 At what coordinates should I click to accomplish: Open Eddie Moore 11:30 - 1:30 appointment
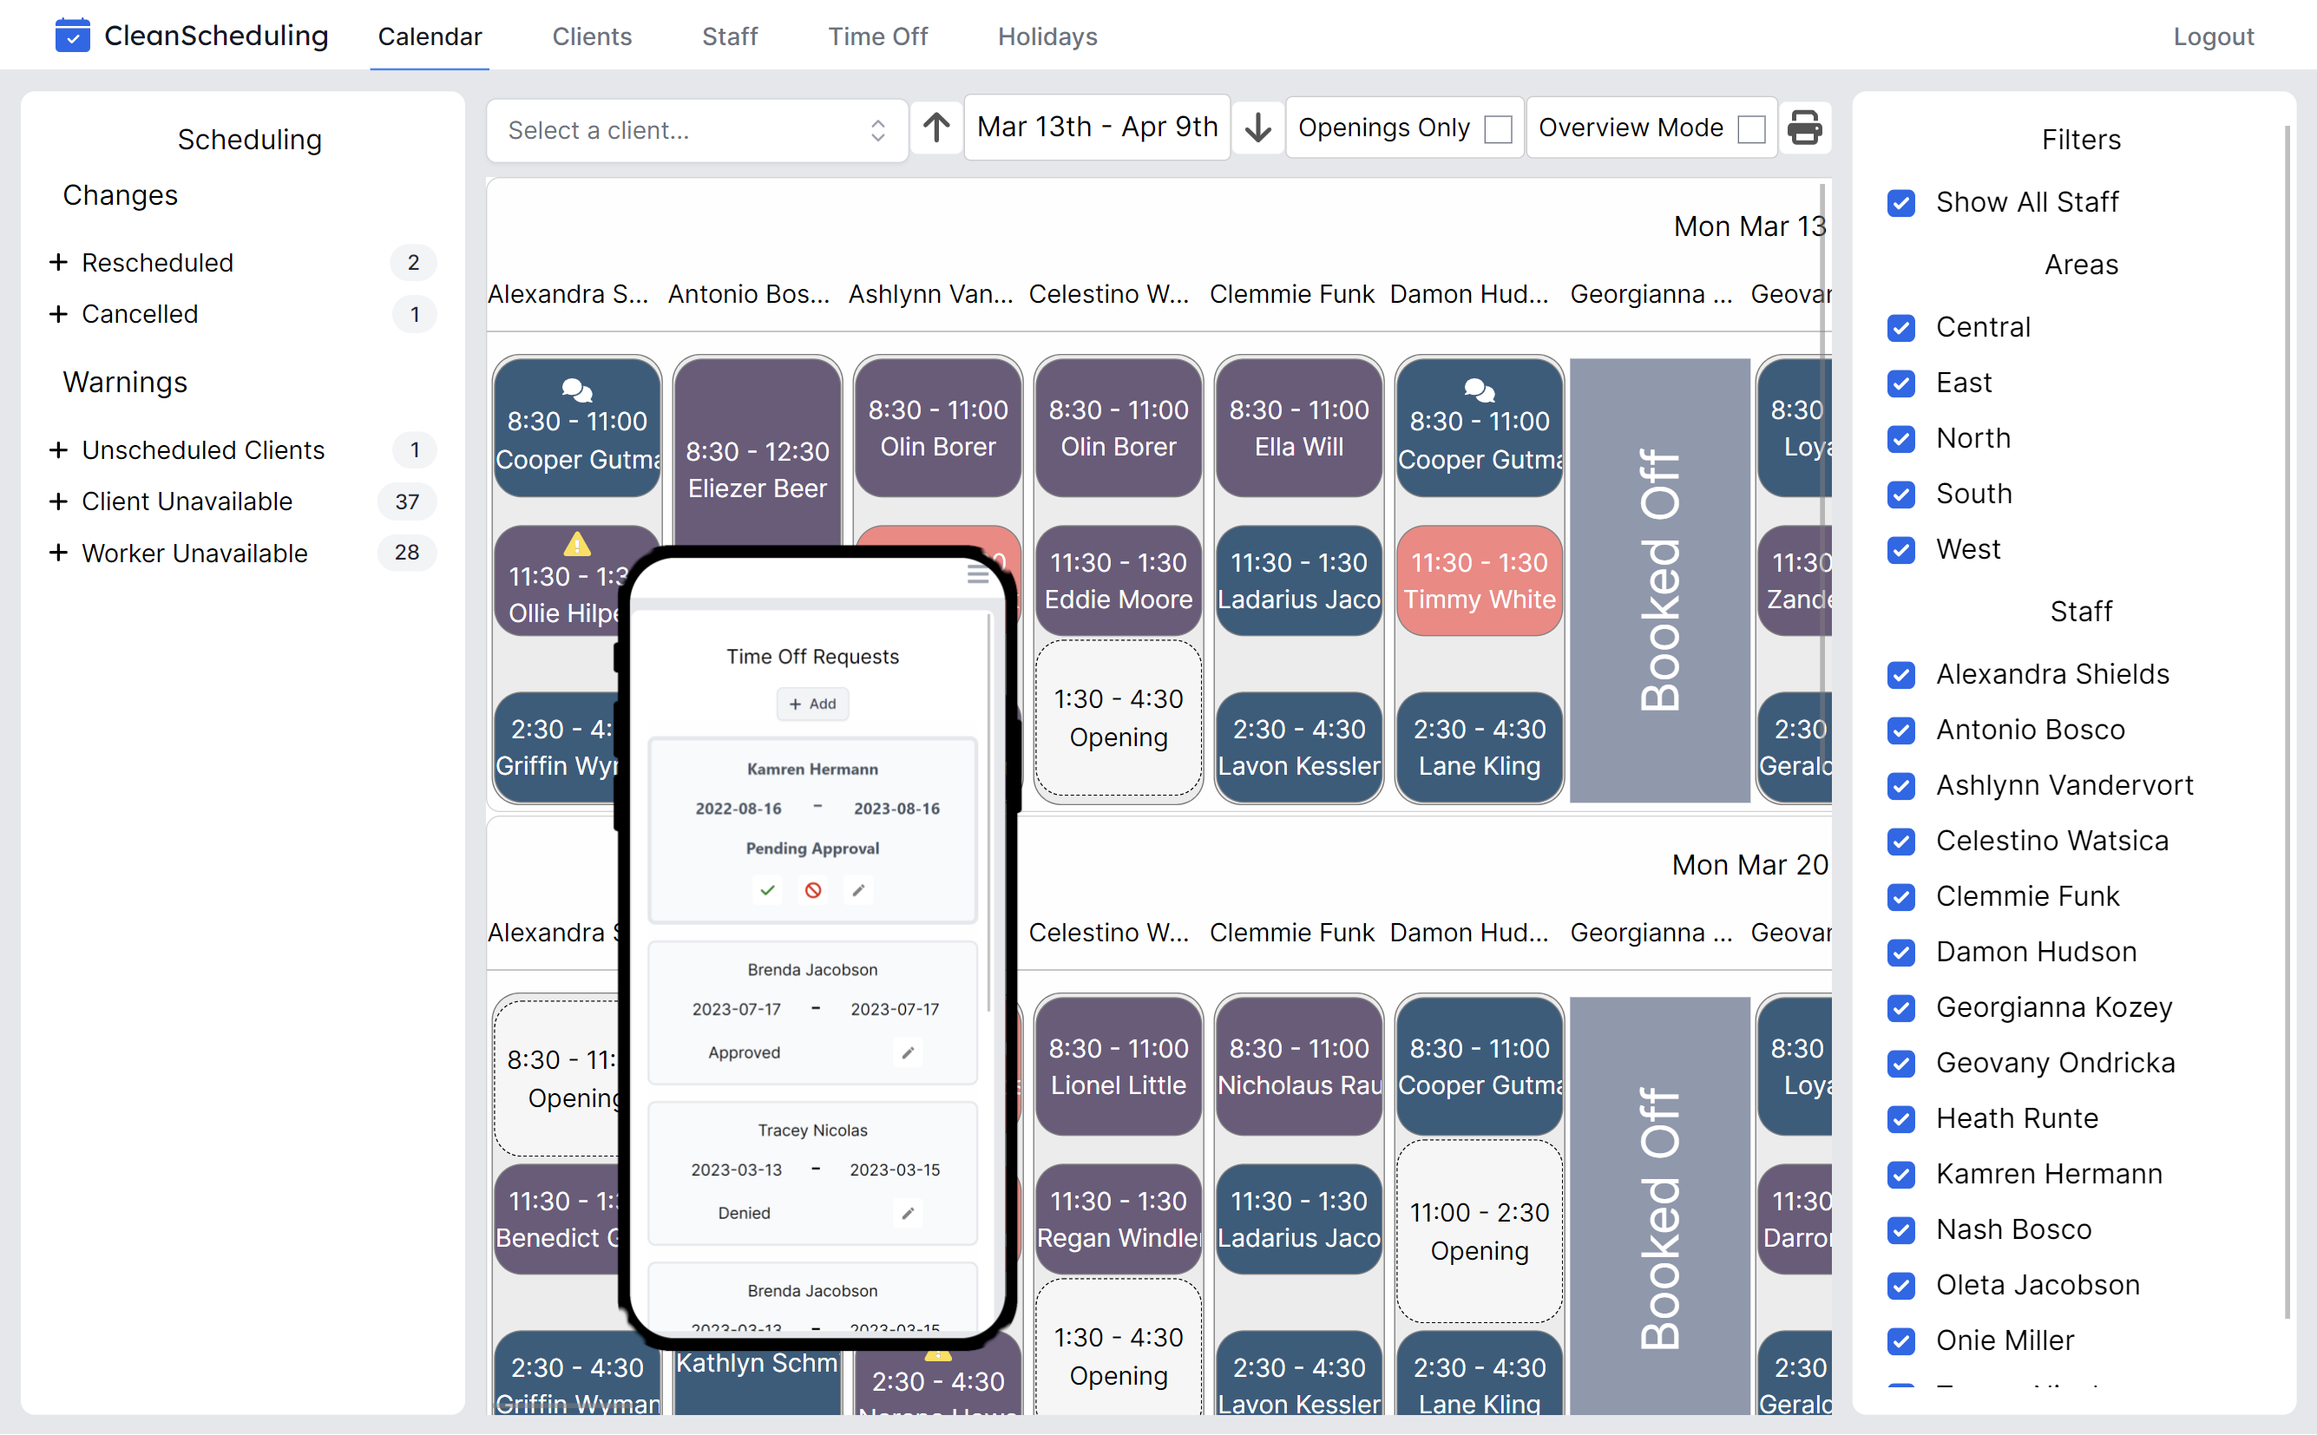click(x=1119, y=580)
